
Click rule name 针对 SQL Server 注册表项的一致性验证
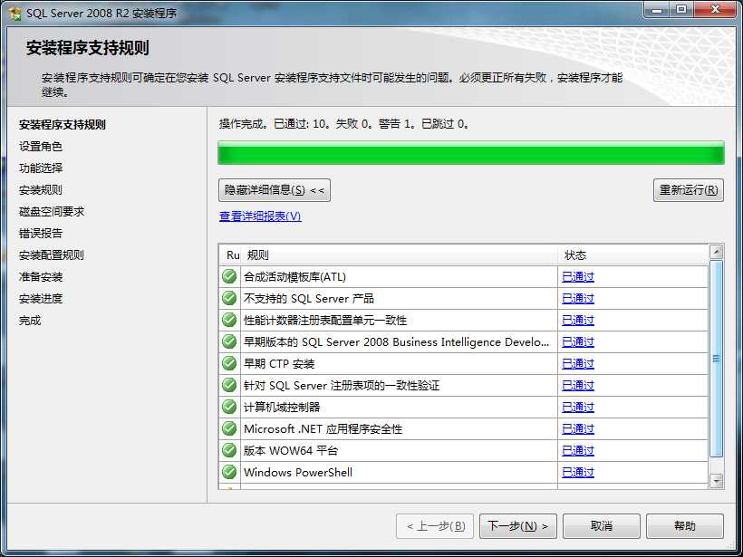coord(342,386)
